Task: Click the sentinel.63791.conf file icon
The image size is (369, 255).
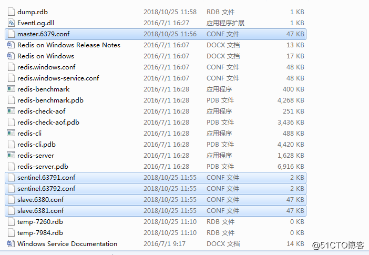Action: [x=11, y=177]
